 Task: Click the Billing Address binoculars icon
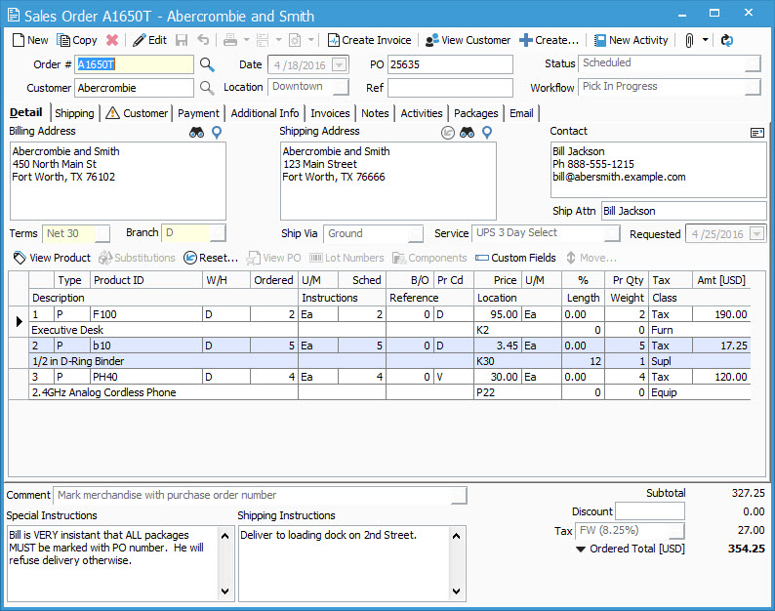[x=197, y=133]
